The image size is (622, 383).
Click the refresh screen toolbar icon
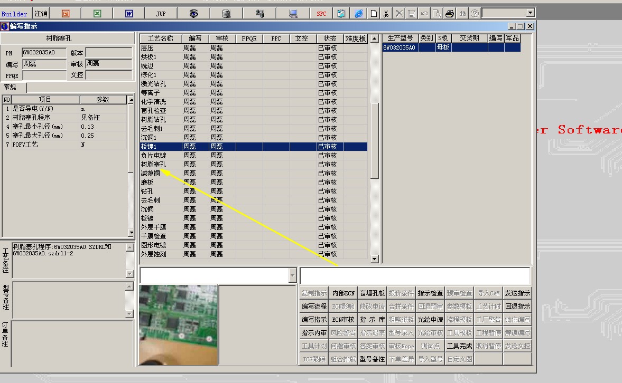pos(341,14)
